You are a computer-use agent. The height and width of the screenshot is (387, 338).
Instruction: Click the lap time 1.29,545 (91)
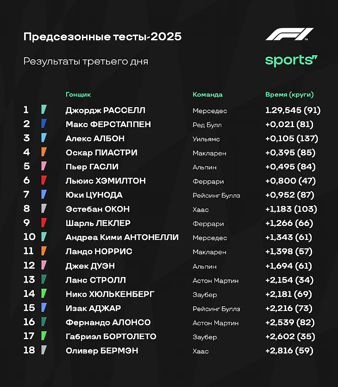[x=293, y=110]
